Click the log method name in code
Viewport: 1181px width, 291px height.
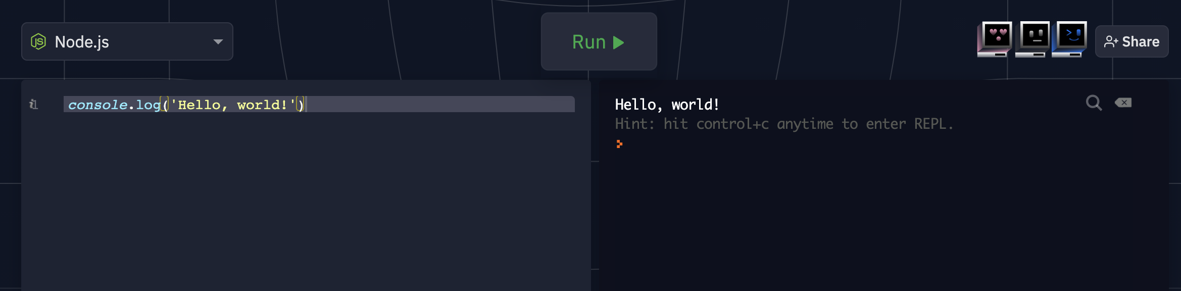click(x=147, y=105)
